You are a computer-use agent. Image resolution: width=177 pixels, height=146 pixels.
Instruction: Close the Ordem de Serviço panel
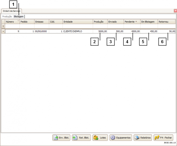(x=175, y=11)
